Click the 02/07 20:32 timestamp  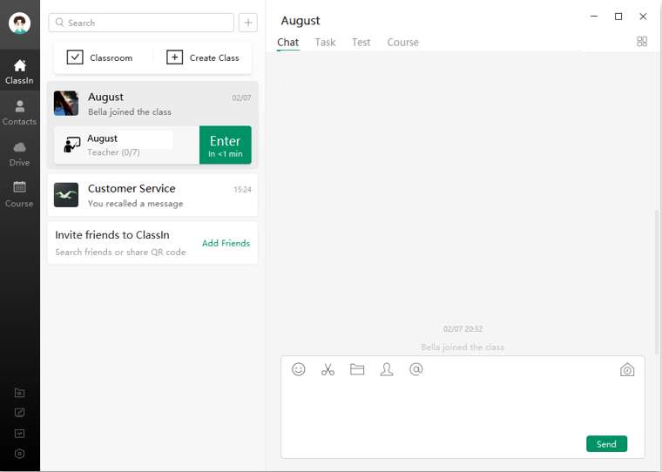(463, 329)
